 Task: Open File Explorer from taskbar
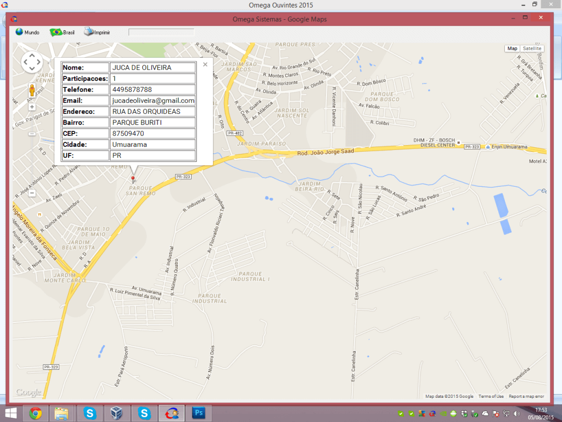[61, 413]
